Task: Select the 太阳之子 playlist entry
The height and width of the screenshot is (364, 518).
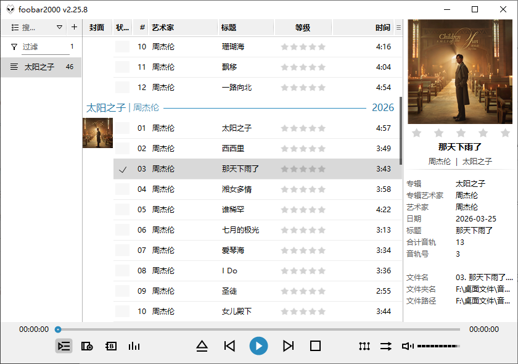Action: pyautogui.click(x=41, y=67)
